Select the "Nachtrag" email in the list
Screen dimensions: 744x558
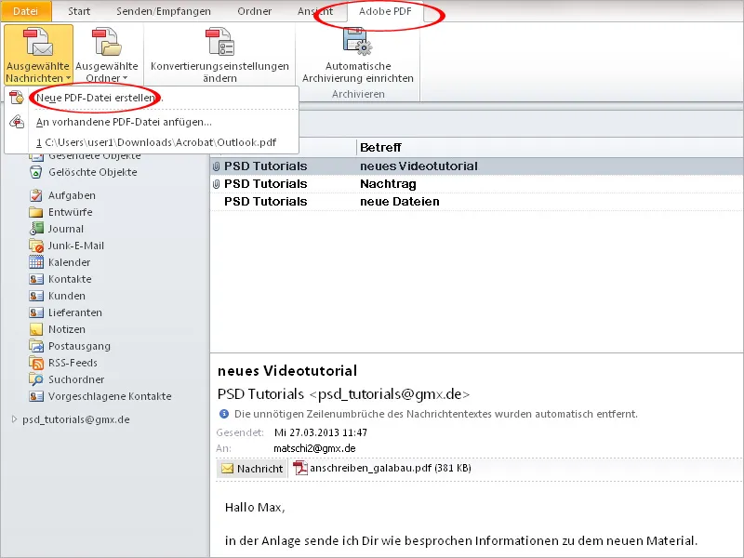(391, 185)
